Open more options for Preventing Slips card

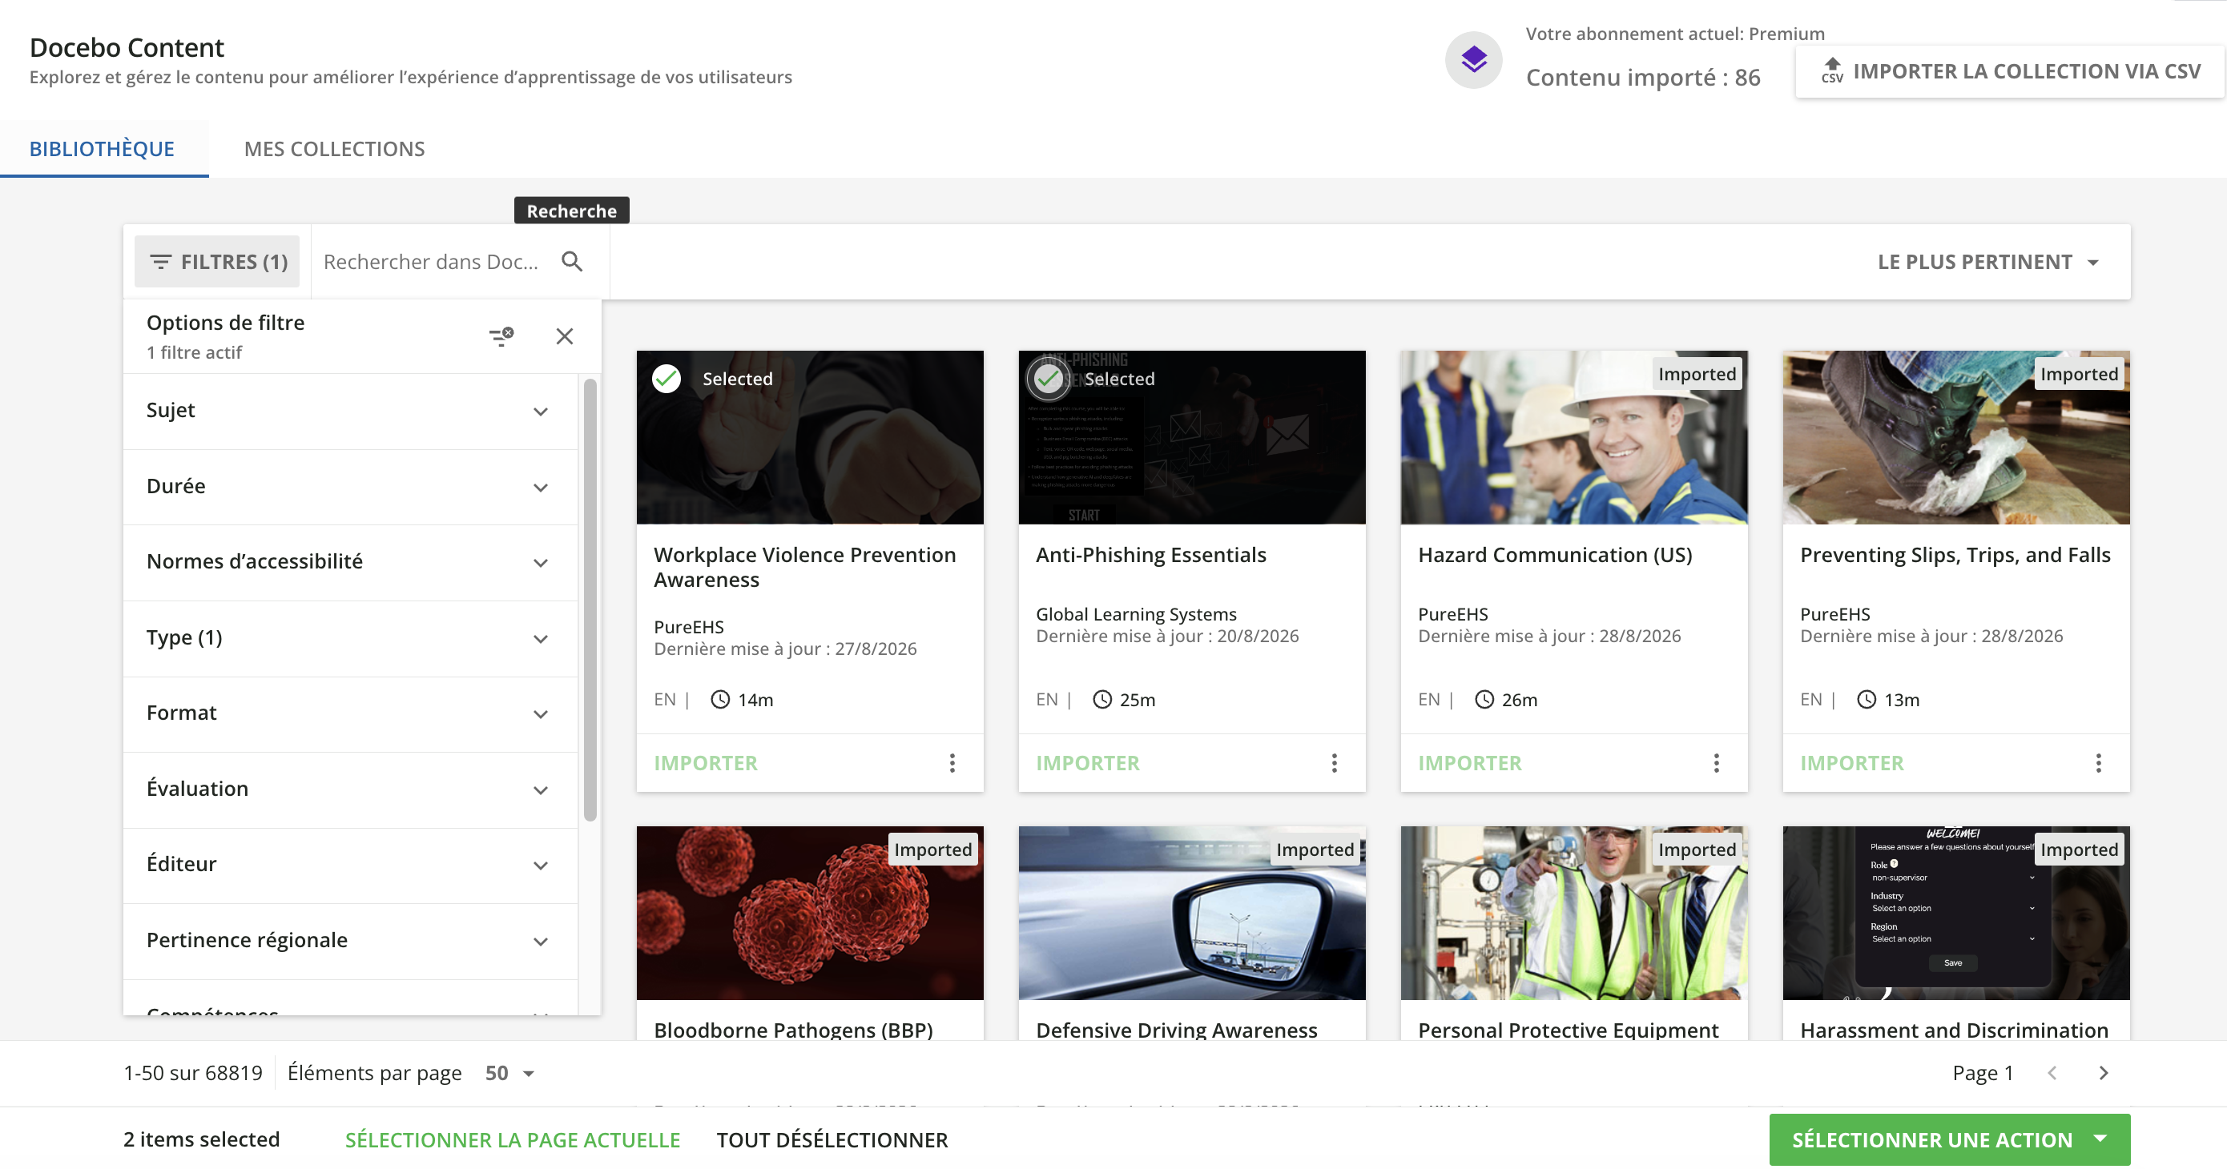[x=2098, y=763]
